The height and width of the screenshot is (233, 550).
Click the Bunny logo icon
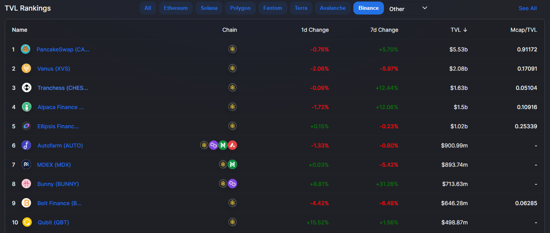26,184
